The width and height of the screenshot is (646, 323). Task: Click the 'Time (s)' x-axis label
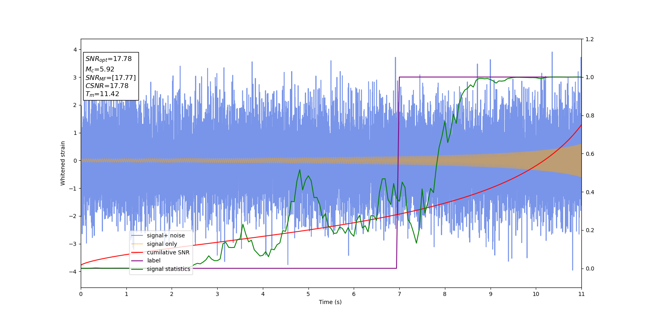tap(330, 302)
